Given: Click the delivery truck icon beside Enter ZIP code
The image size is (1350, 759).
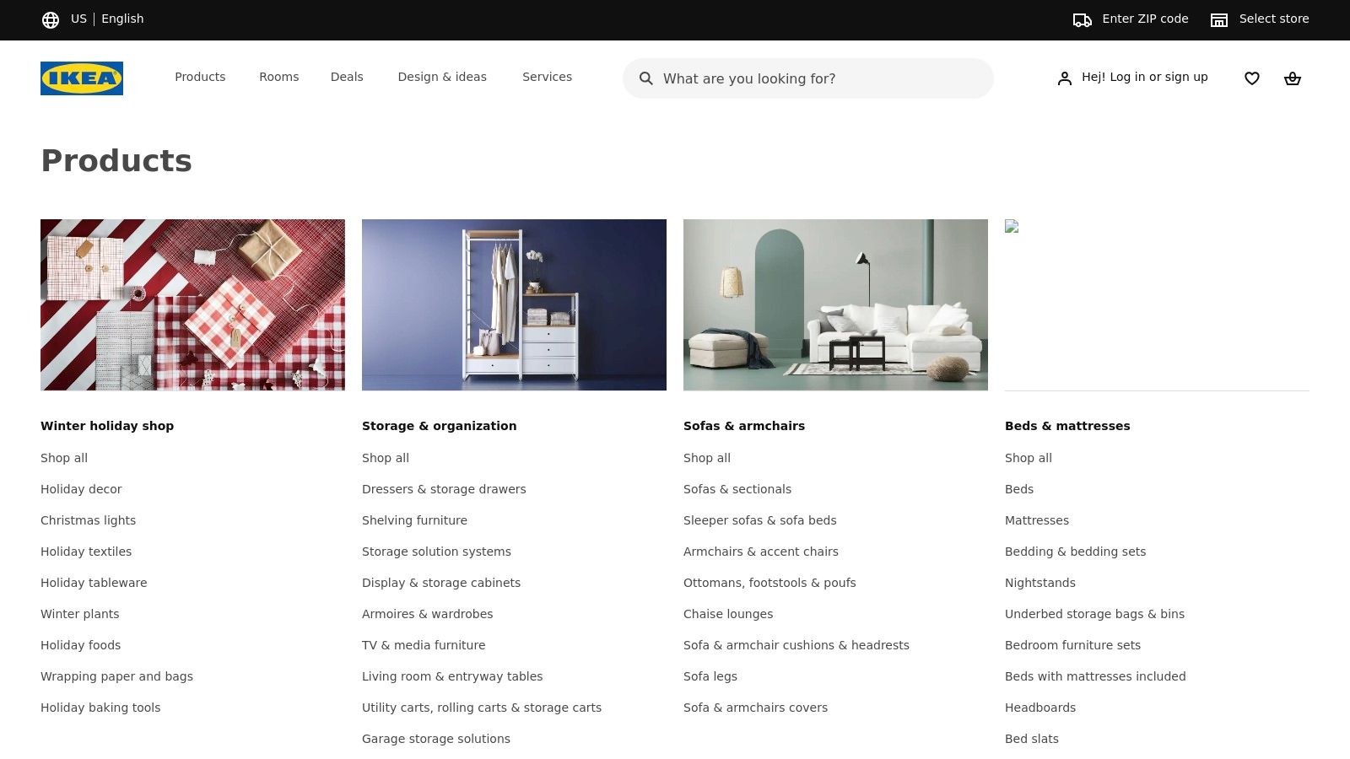Looking at the screenshot, I should (x=1083, y=19).
